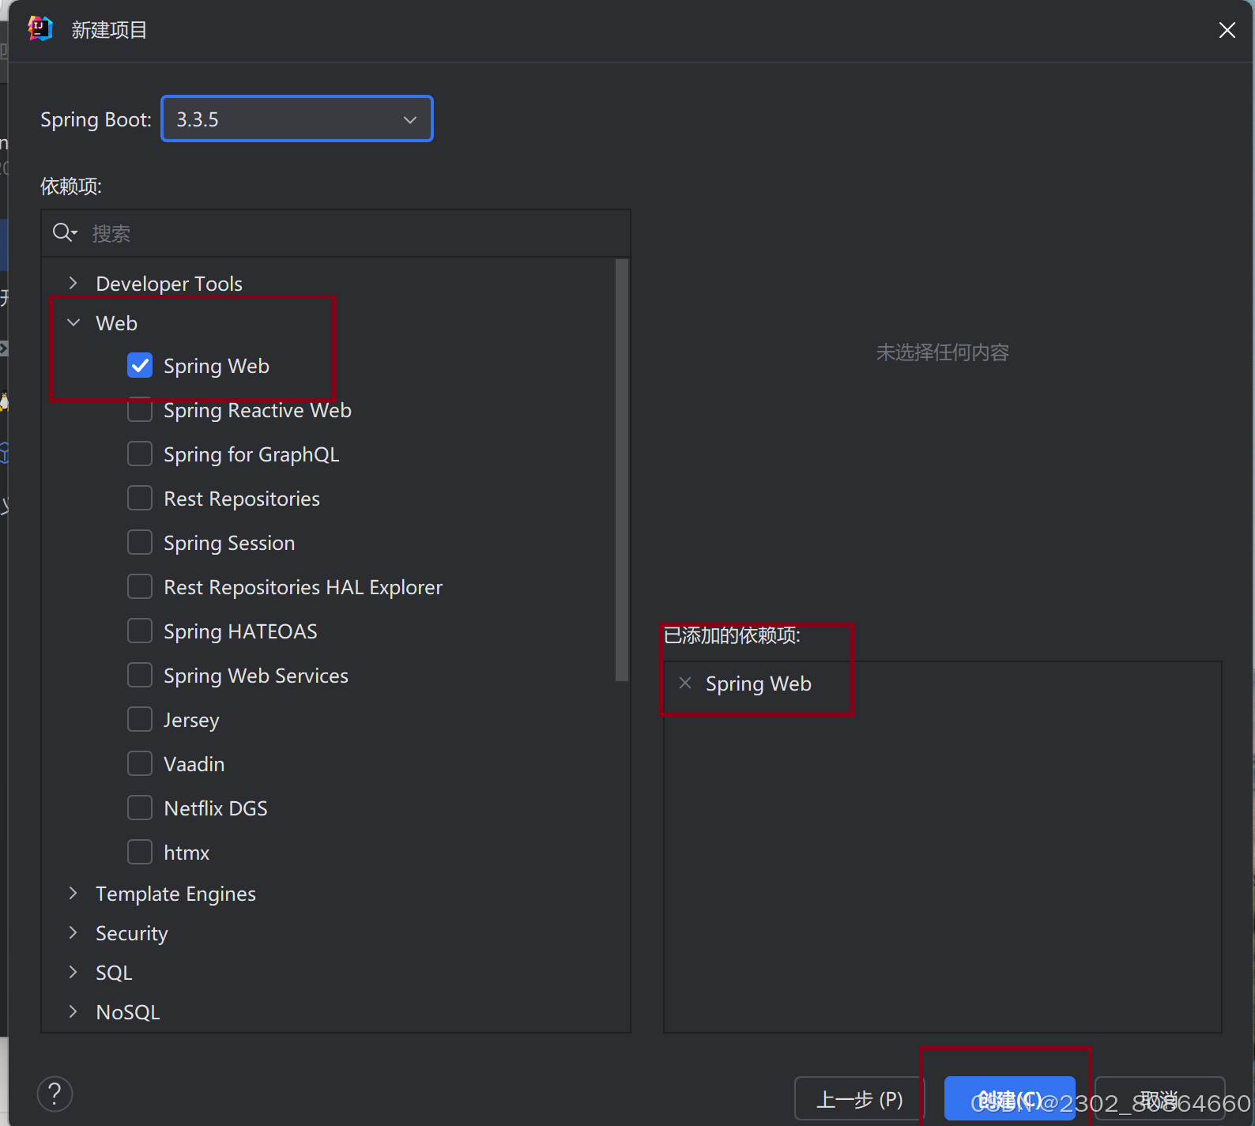Enable the Spring Session checkbox

(140, 542)
